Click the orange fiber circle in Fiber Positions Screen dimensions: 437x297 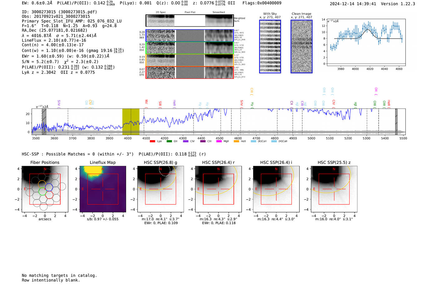42,184
